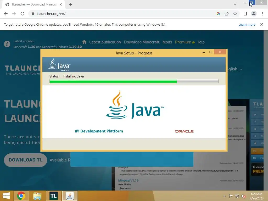Open the Windows Start button

(6, 196)
